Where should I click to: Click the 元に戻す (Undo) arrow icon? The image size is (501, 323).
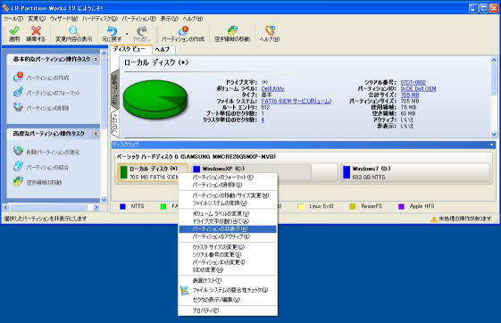tap(112, 31)
